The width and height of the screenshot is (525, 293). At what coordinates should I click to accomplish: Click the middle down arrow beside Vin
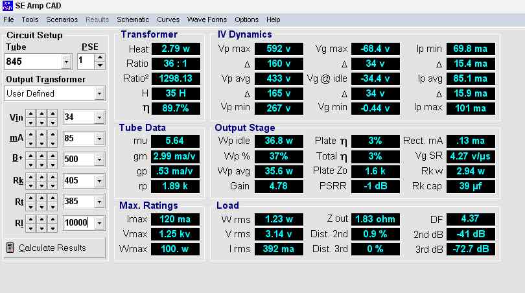coord(41,122)
